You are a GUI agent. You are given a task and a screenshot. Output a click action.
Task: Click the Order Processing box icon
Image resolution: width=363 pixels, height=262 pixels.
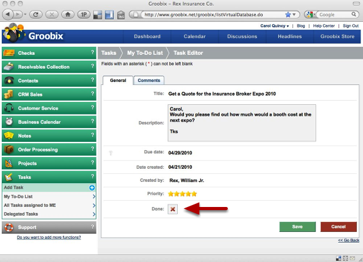(x=9, y=149)
